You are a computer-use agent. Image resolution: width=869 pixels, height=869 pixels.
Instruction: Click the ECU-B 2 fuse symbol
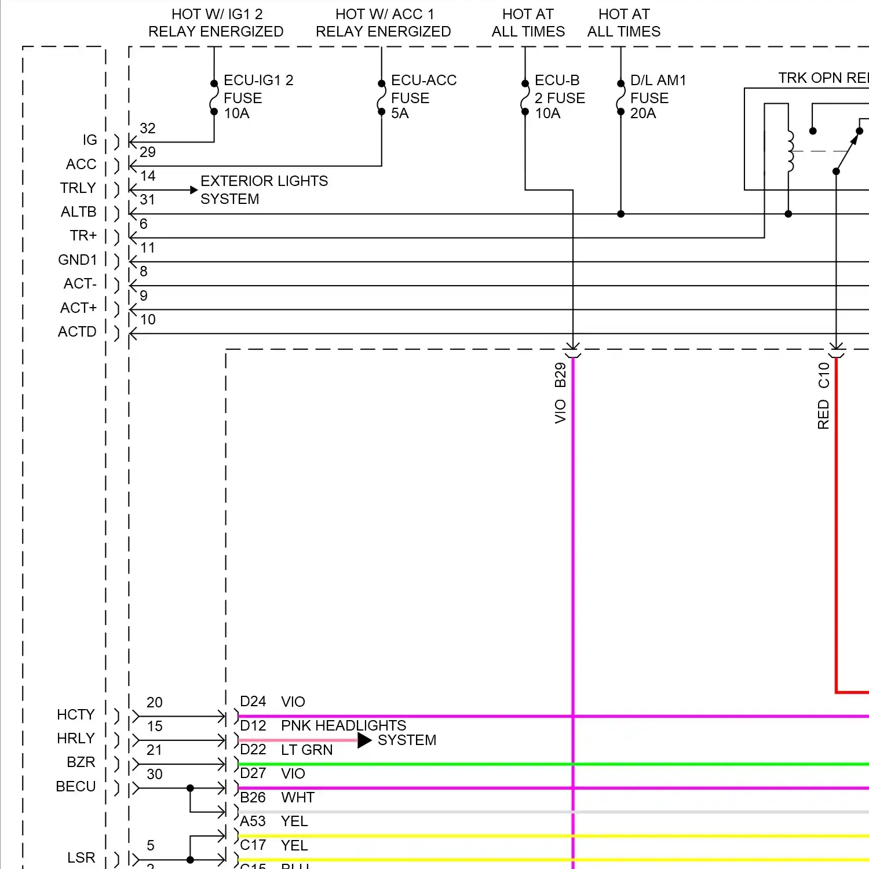(525, 98)
